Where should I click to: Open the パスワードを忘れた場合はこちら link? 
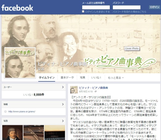point(129,12)
